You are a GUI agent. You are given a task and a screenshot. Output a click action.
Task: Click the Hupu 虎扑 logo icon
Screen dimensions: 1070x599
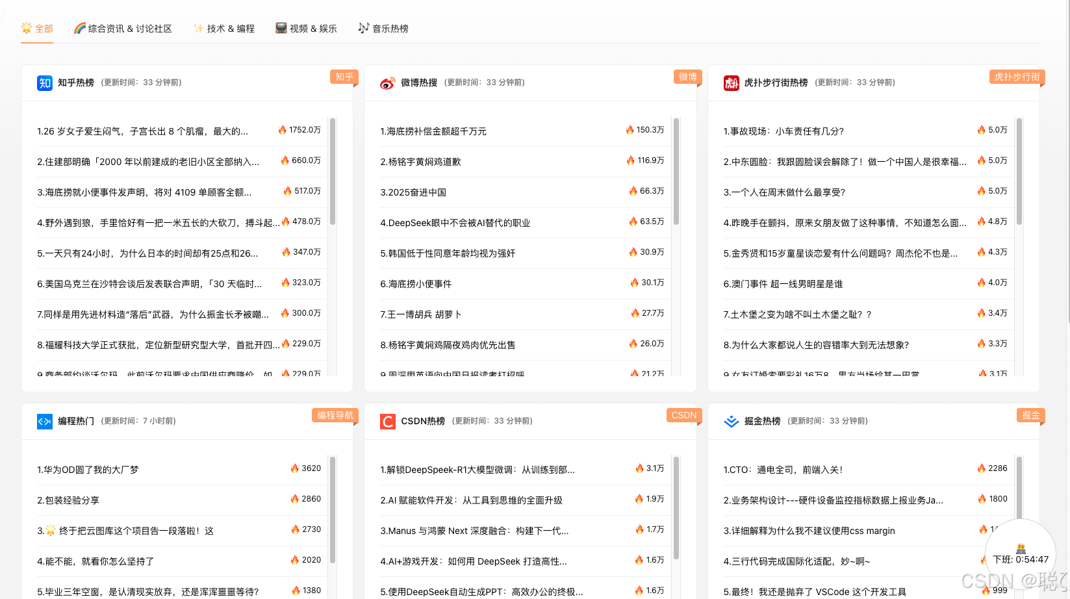click(x=732, y=83)
